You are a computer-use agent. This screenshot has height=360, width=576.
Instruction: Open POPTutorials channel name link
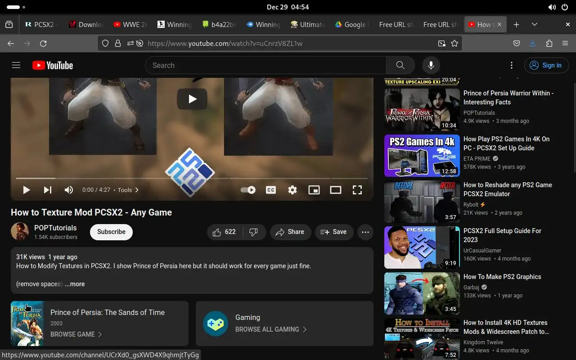(x=55, y=228)
